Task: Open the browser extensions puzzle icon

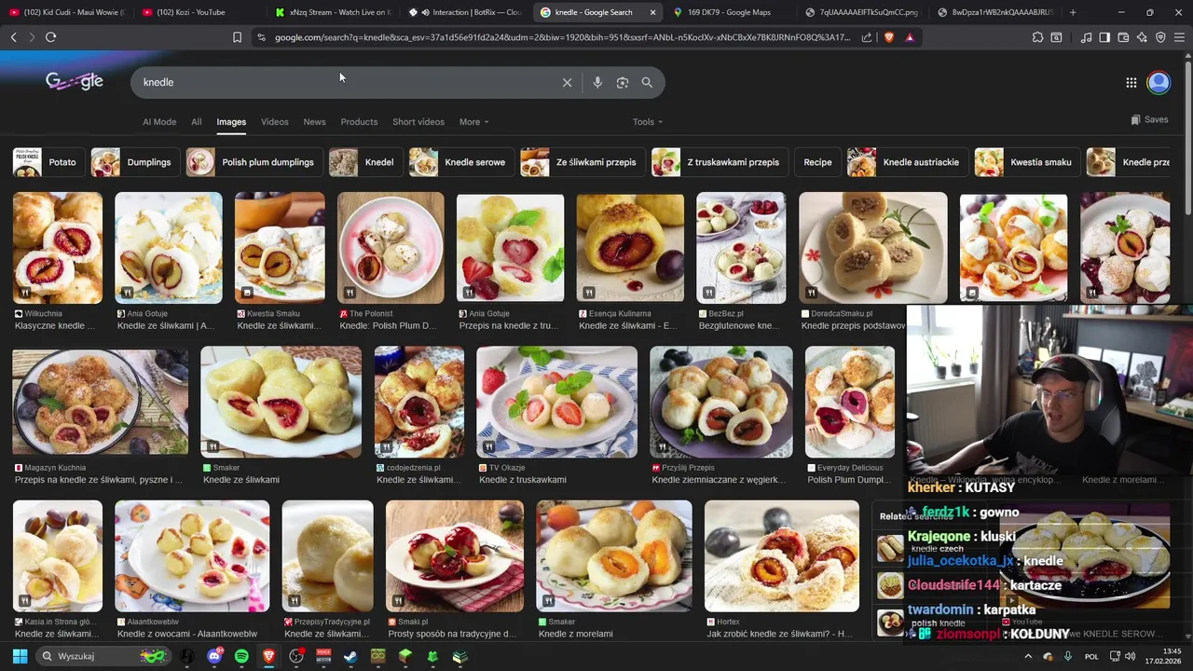Action: [1037, 37]
